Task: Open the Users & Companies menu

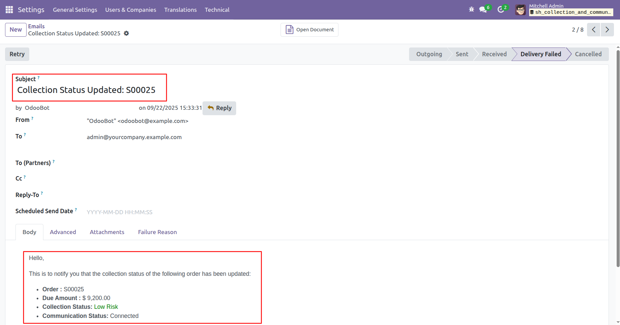Action: pos(131,10)
